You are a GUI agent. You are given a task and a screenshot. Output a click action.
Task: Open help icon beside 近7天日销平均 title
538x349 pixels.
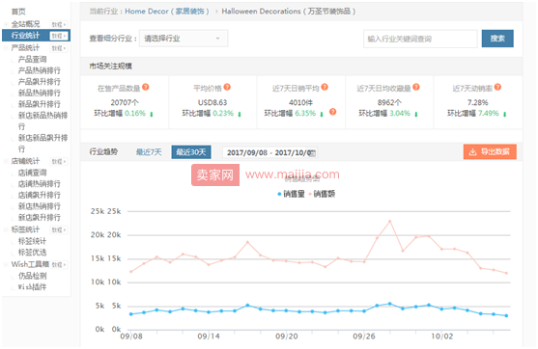pos(325,88)
